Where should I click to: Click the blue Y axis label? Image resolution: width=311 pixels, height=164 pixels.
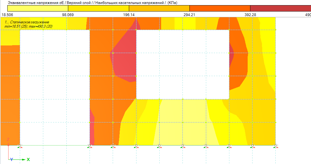pyautogui.click(x=12, y=159)
